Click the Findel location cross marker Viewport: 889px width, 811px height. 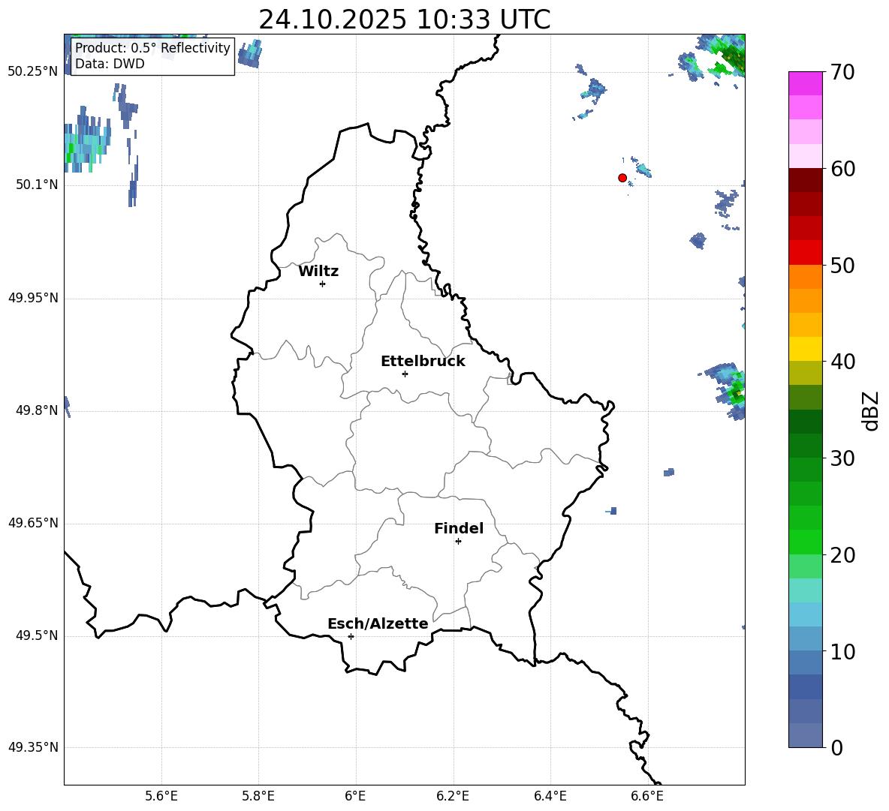(458, 541)
